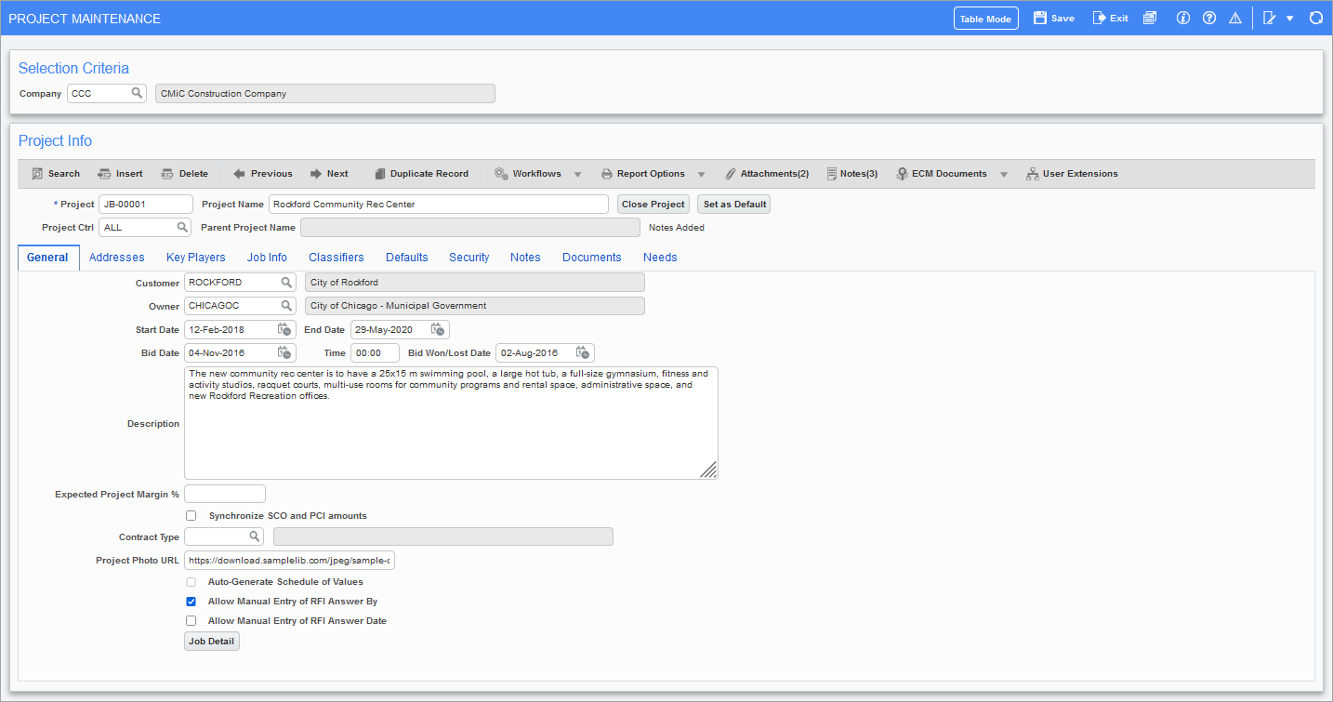Click the Table Mode button
This screenshot has height=702, width=1333.
[986, 19]
